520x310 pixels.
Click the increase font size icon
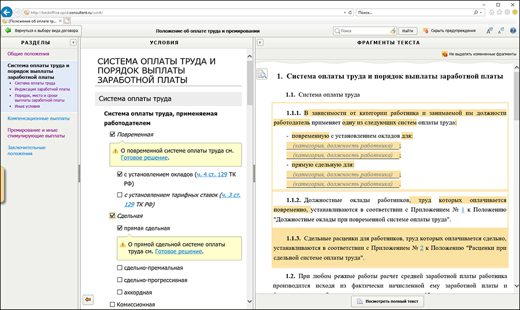pyautogui.click(x=489, y=31)
